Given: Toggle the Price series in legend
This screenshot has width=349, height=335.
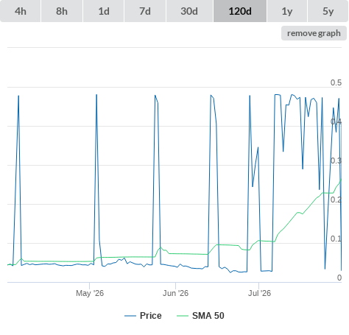Looking at the screenshot, I should [151, 316].
